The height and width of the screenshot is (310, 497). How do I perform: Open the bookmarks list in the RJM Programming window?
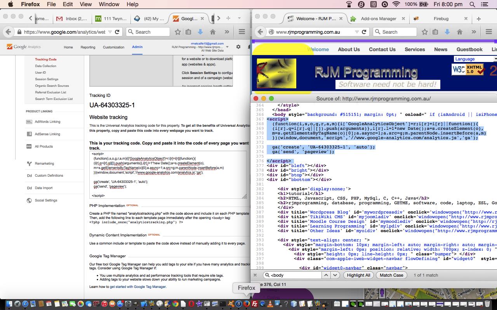point(436,32)
